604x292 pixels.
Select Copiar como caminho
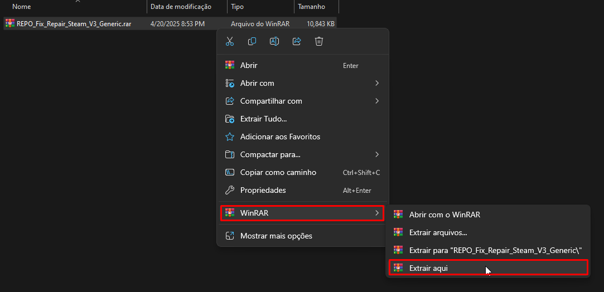click(x=302, y=172)
